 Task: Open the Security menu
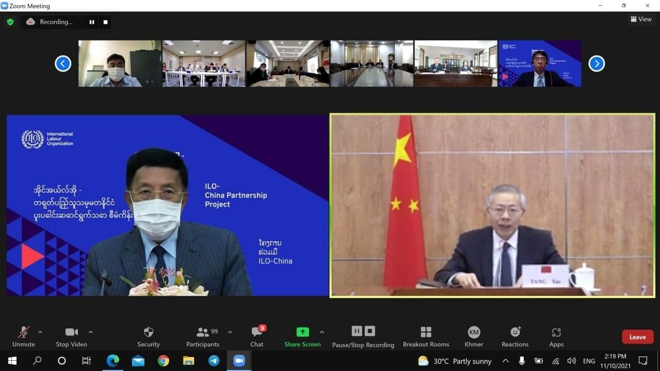point(148,337)
